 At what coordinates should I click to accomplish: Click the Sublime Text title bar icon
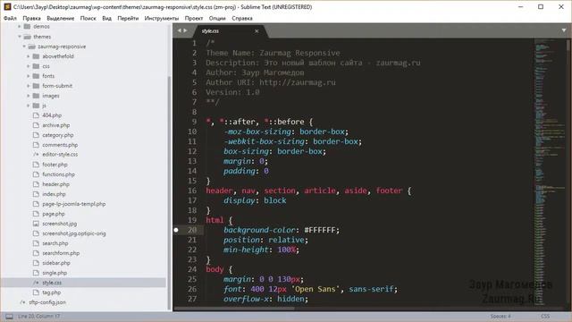(x=7, y=6)
